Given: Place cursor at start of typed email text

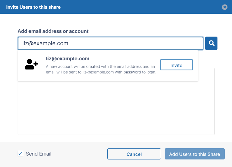Looking at the screenshot, I should pos(23,43).
